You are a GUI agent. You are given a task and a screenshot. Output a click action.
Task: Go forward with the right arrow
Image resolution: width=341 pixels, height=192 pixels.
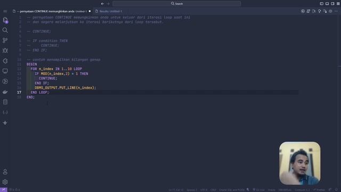pos(108,4)
